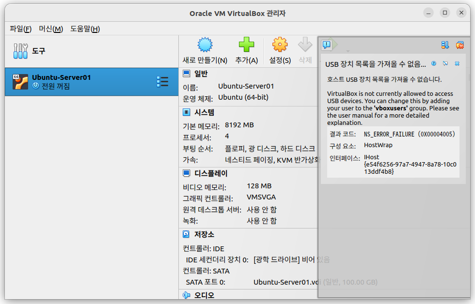Toggle notification ordering icon in notification panel

[x=445, y=45]
